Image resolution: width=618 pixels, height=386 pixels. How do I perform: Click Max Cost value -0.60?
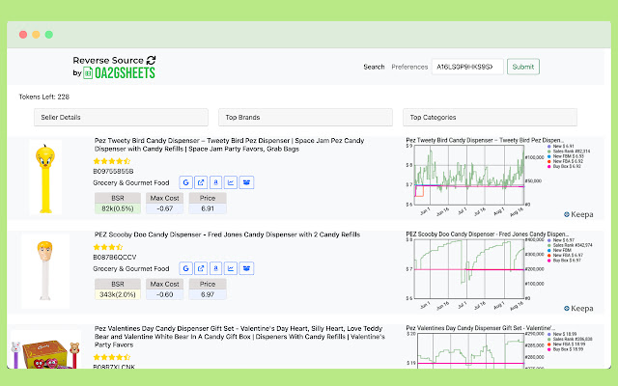tap(165, 294)
